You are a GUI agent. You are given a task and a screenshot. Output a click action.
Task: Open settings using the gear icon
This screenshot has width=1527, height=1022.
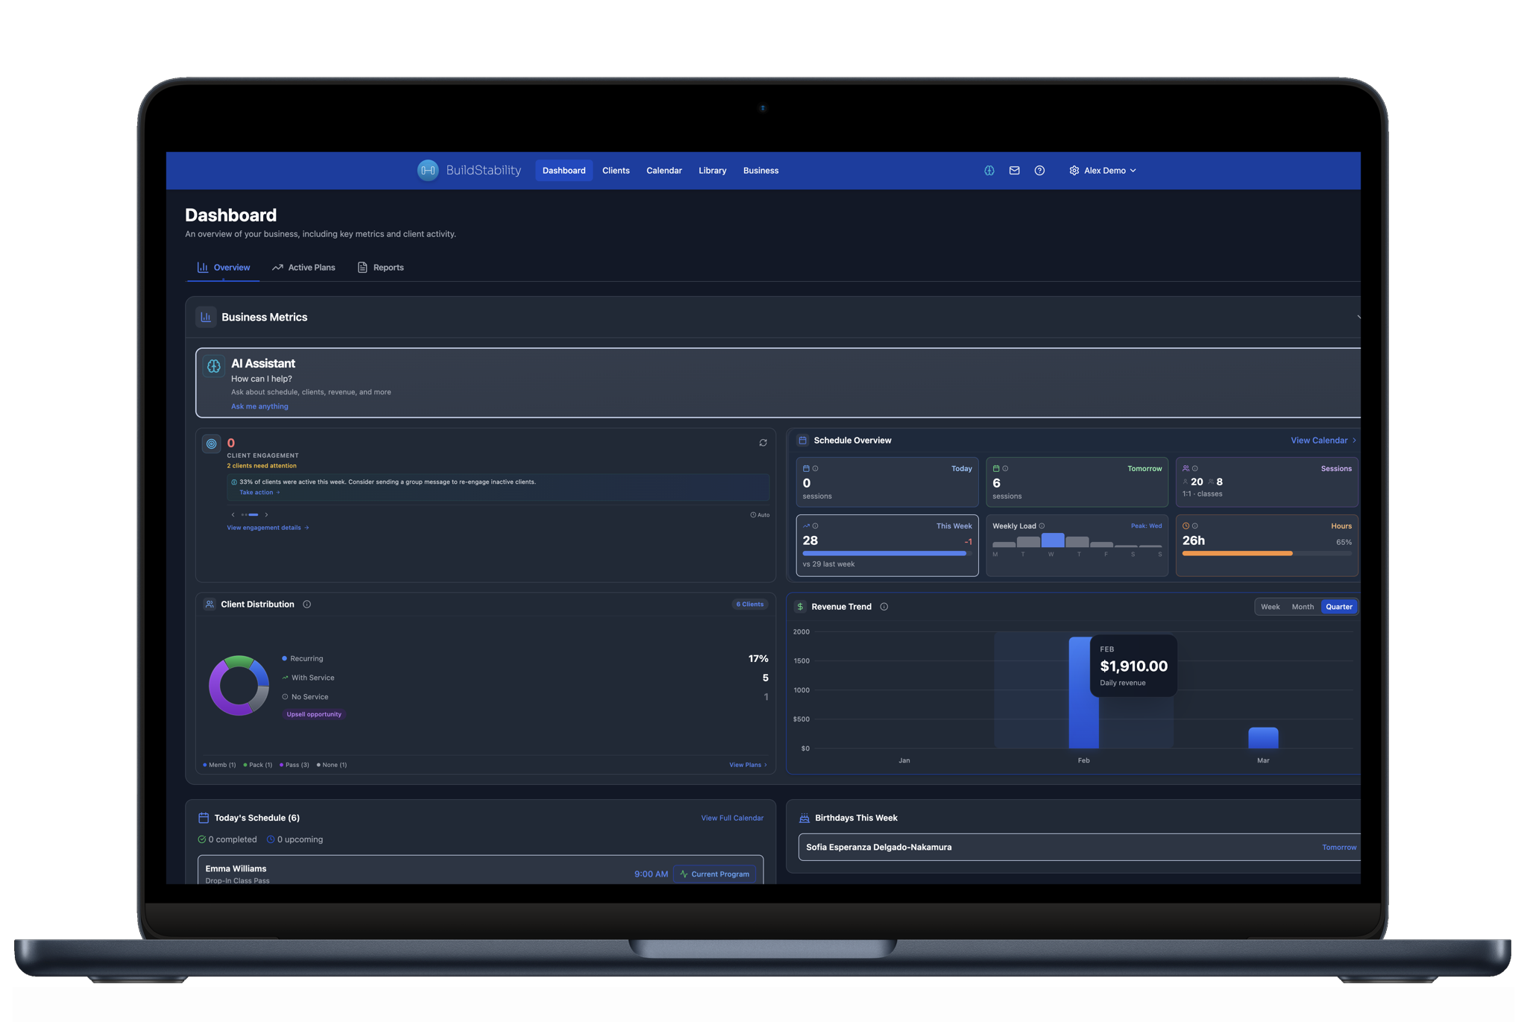1074,170
